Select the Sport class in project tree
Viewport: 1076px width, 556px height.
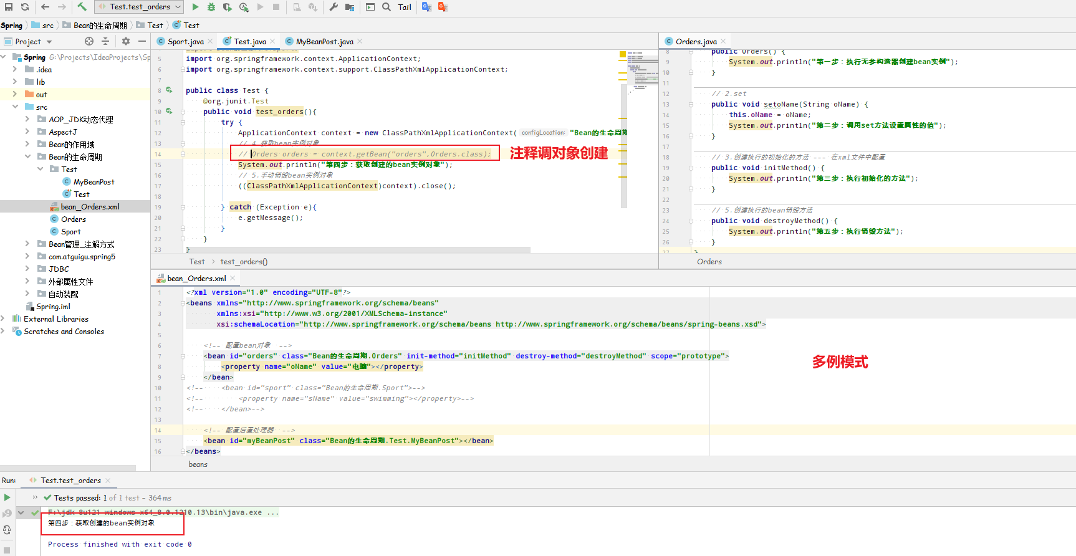click(65, 232)
